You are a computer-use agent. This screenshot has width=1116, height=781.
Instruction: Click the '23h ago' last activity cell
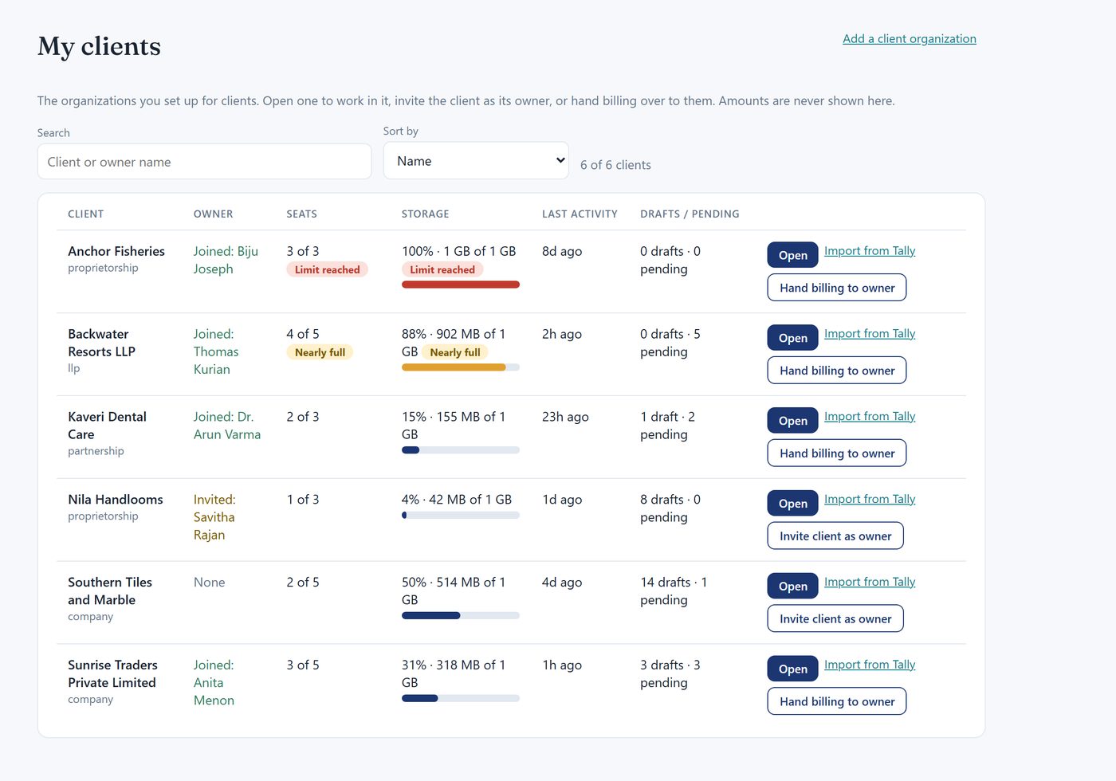[565, 417]
